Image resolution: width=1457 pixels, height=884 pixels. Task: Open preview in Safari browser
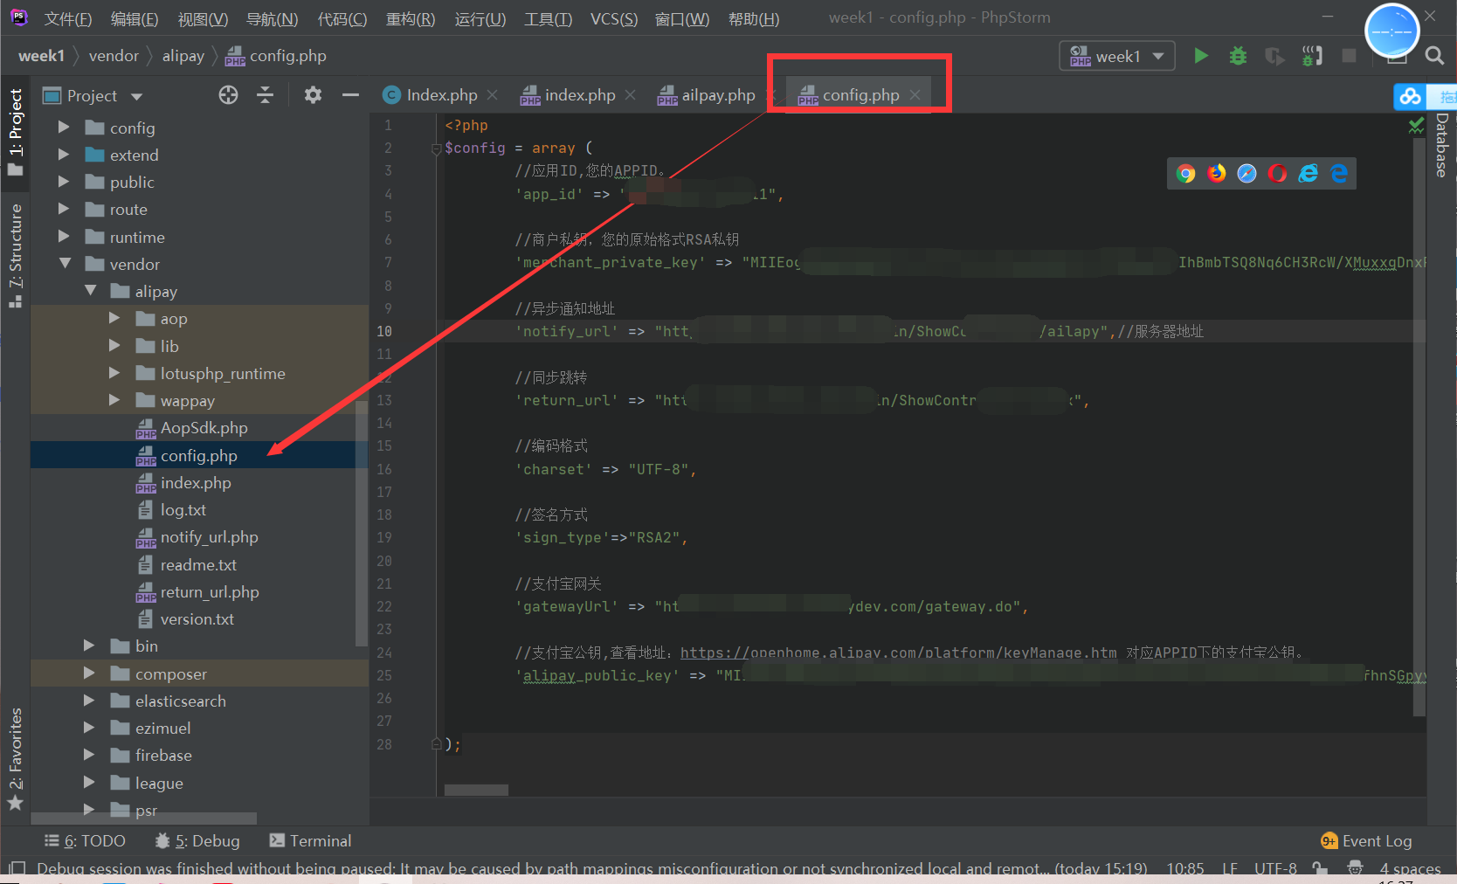(1246, 173)
